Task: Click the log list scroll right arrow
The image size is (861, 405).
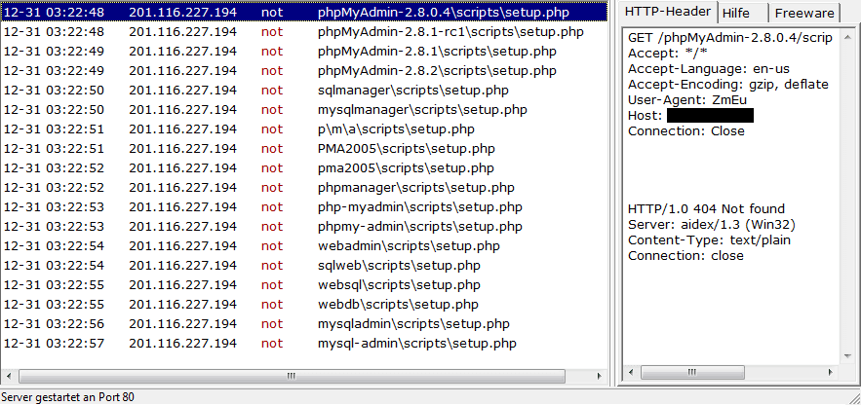Action: coord(599,376)
